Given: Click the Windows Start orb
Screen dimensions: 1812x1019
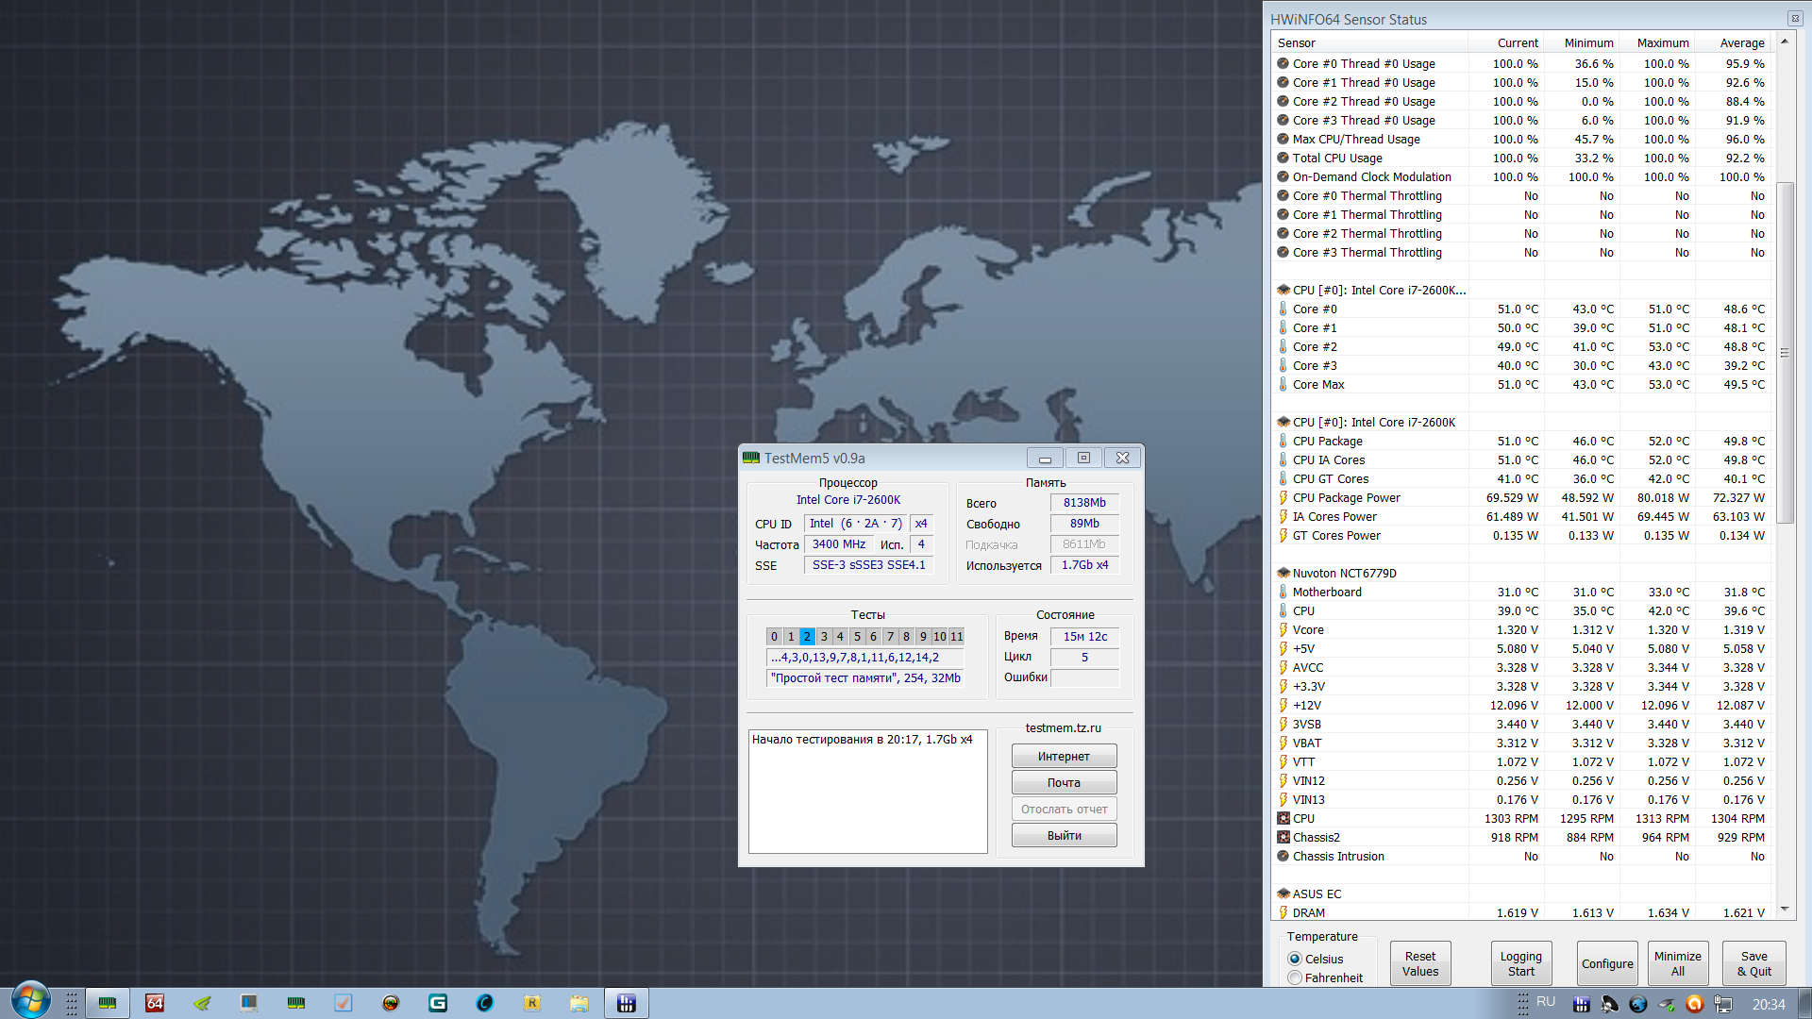Looking at the screenshot, I should pos(30,1001).
